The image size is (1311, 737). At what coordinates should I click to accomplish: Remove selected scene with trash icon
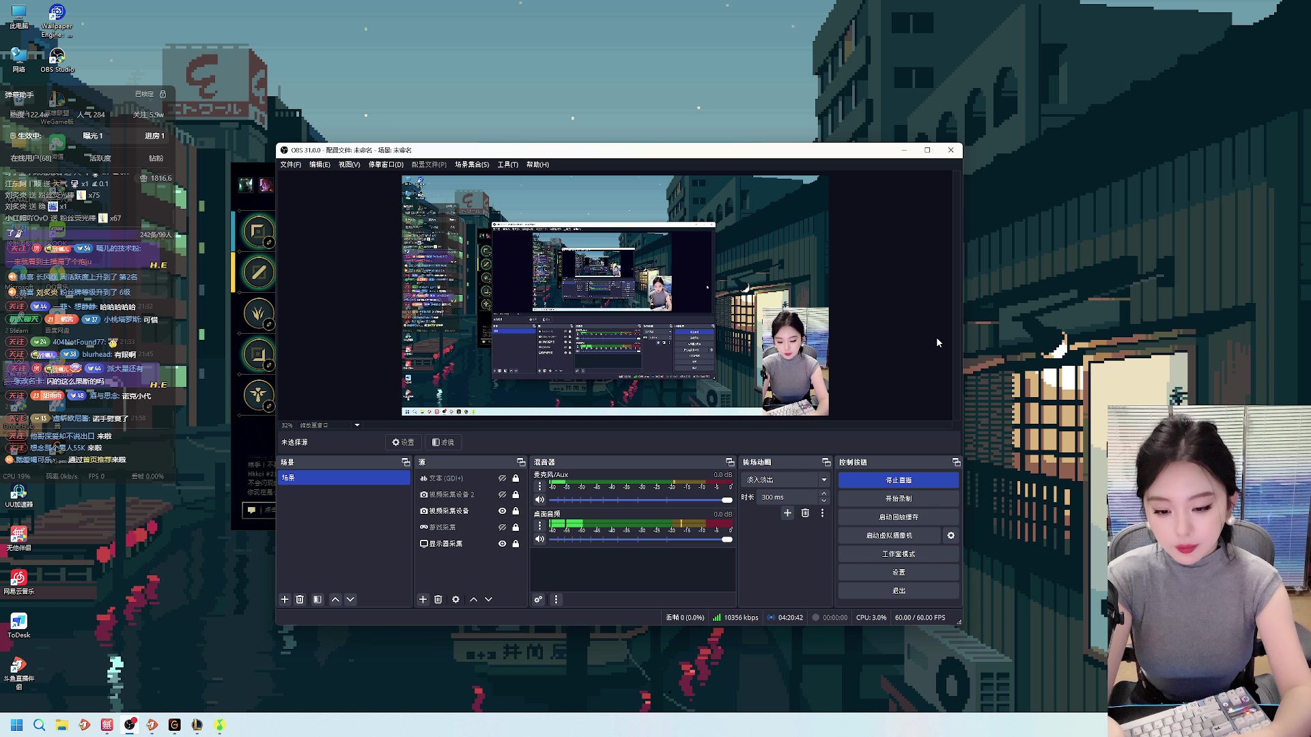pos(300,600)
